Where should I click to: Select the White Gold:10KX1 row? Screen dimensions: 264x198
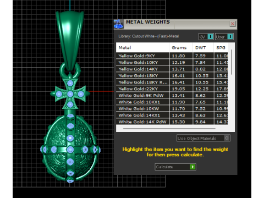(172, 102)
